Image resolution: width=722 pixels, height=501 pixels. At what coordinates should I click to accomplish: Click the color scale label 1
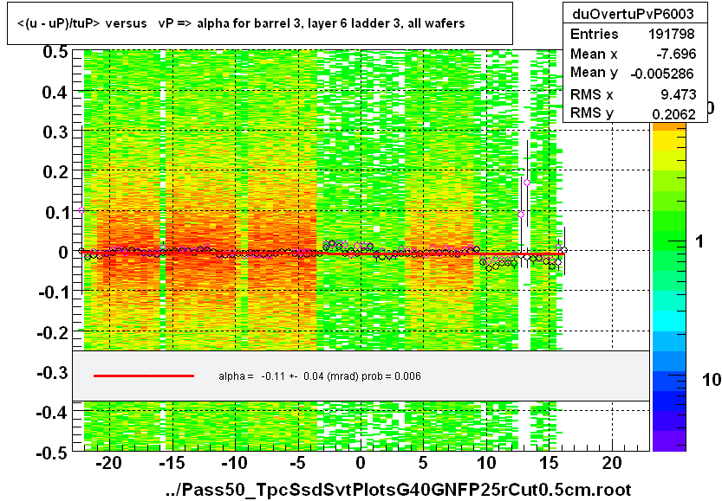click(x=699, y=241)
